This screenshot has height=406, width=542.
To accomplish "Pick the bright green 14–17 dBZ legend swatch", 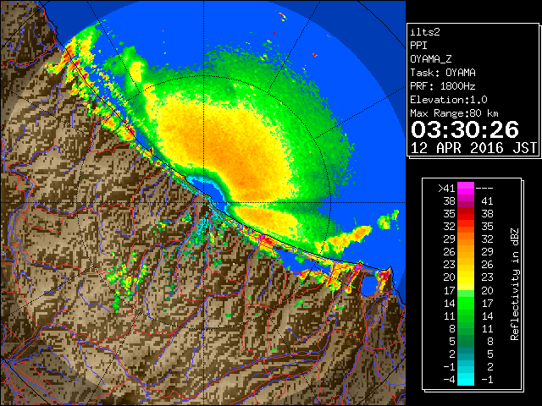I will pos(465,303).
